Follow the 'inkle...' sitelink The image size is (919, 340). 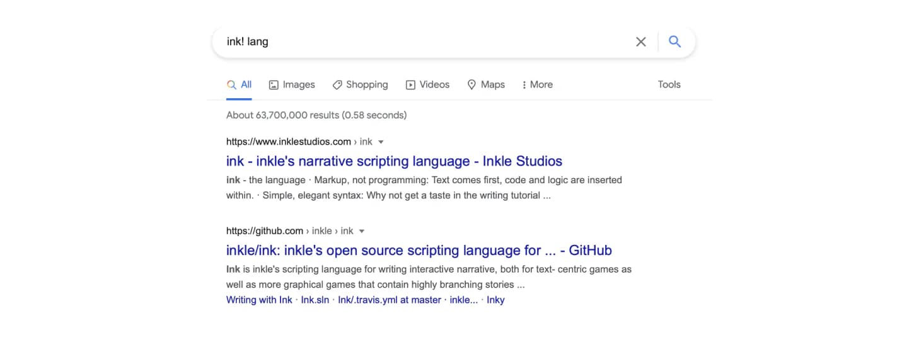coord(463,300)
